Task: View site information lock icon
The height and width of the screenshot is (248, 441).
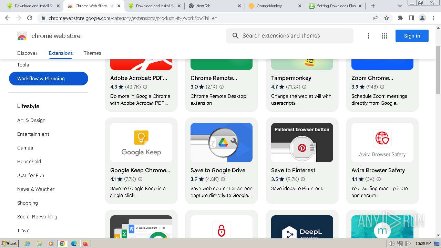Action: (x=43, y=18)
